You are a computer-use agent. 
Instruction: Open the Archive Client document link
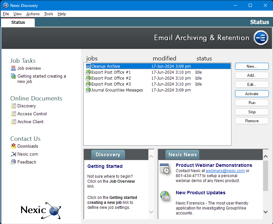(30, 122)
